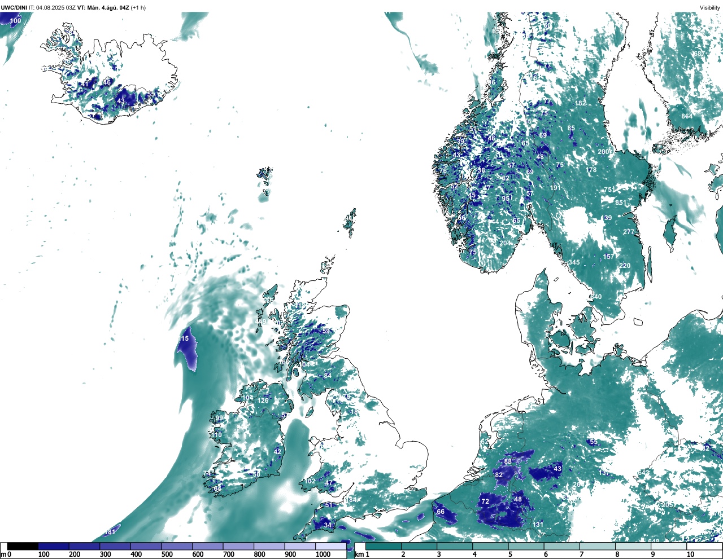This screenshot has width=723, height=559.
Task: Click the map value '277' near Swedish coast
Action: click(x=629, y=232)
